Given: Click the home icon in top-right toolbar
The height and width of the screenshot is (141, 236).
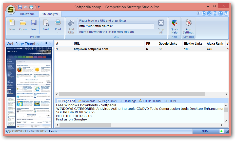Looking at the screenshot, I should pyautogui.click(x=221, y=13).
